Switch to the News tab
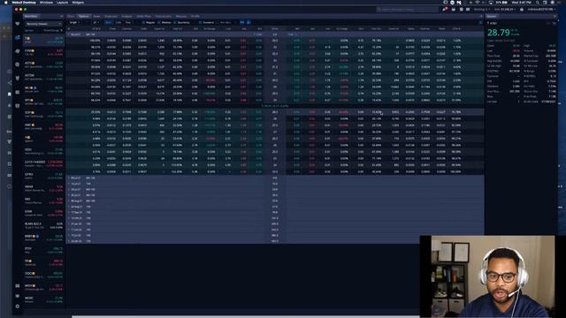This screenshot has height=318, width=566. point(96,16)
